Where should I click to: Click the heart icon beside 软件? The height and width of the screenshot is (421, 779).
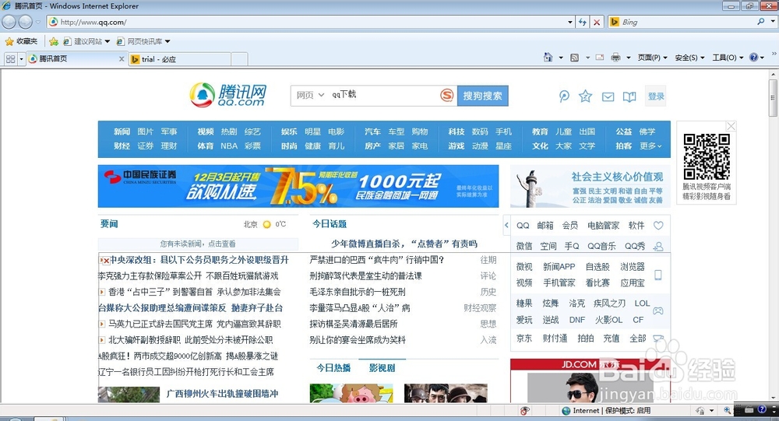click(x=658, y=226)
